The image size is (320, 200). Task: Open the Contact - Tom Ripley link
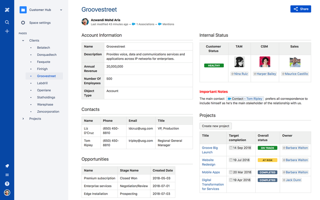[245, 99]
